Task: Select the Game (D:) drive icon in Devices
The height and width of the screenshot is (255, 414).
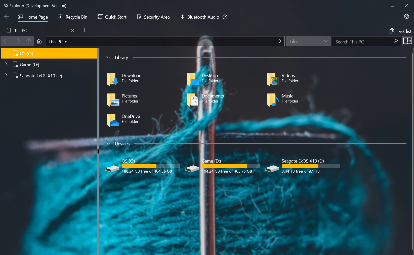Action: pyautogui.click(x=192, y=169)
